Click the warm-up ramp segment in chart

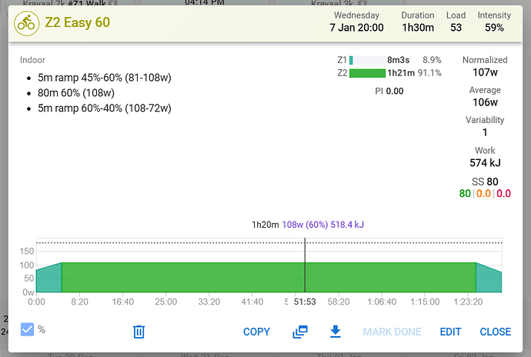pyautogui.click(x=48, y=280)
